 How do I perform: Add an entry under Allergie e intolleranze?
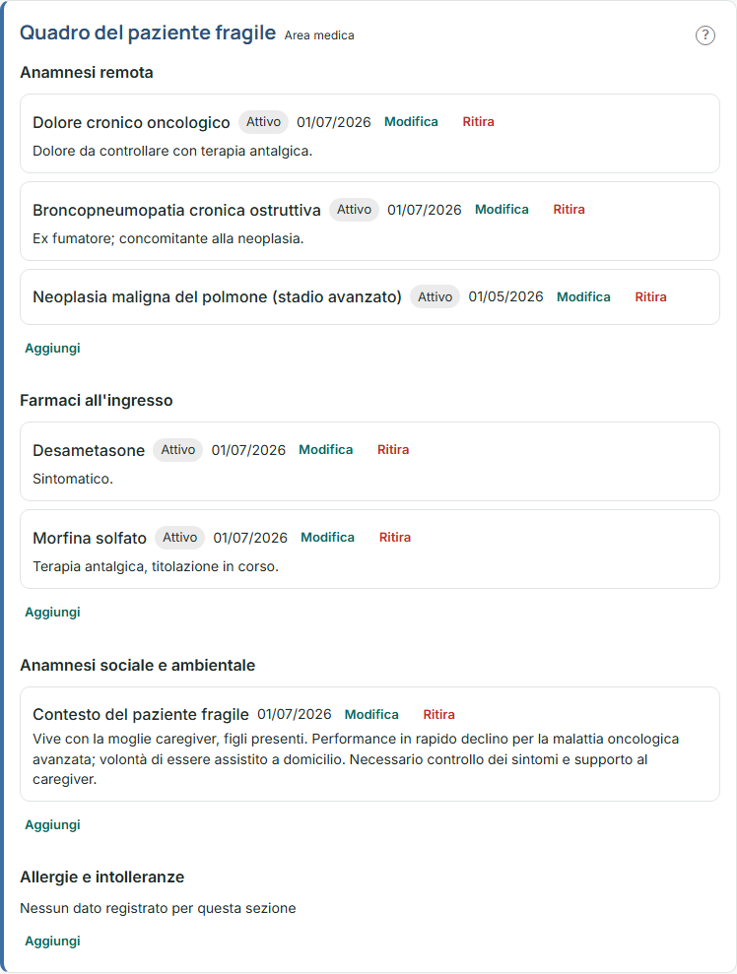tap(52, 942)
